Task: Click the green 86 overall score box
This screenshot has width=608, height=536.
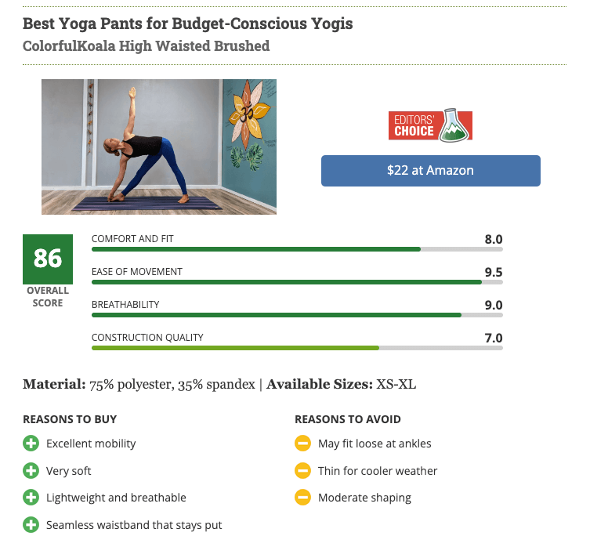Action: [48, 259]
